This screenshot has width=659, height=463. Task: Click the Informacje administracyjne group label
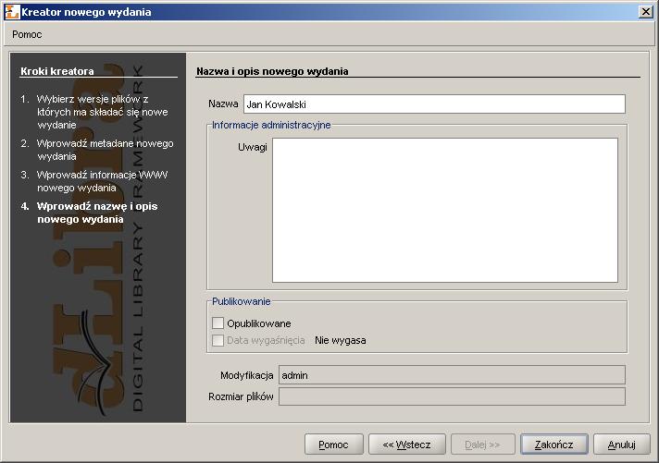(271, 125)
